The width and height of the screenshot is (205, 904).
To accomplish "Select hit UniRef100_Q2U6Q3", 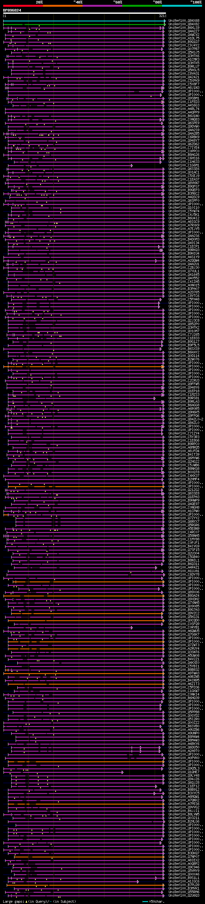I will [x=184, y=895].
